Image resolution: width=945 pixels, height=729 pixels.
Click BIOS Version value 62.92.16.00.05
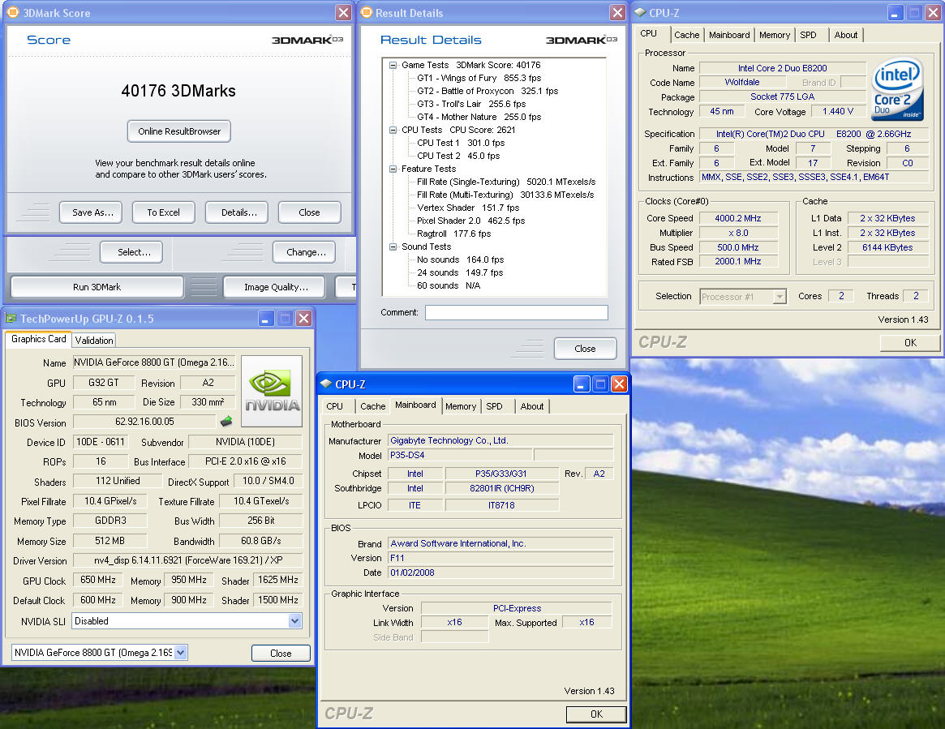tap(144, 422)
